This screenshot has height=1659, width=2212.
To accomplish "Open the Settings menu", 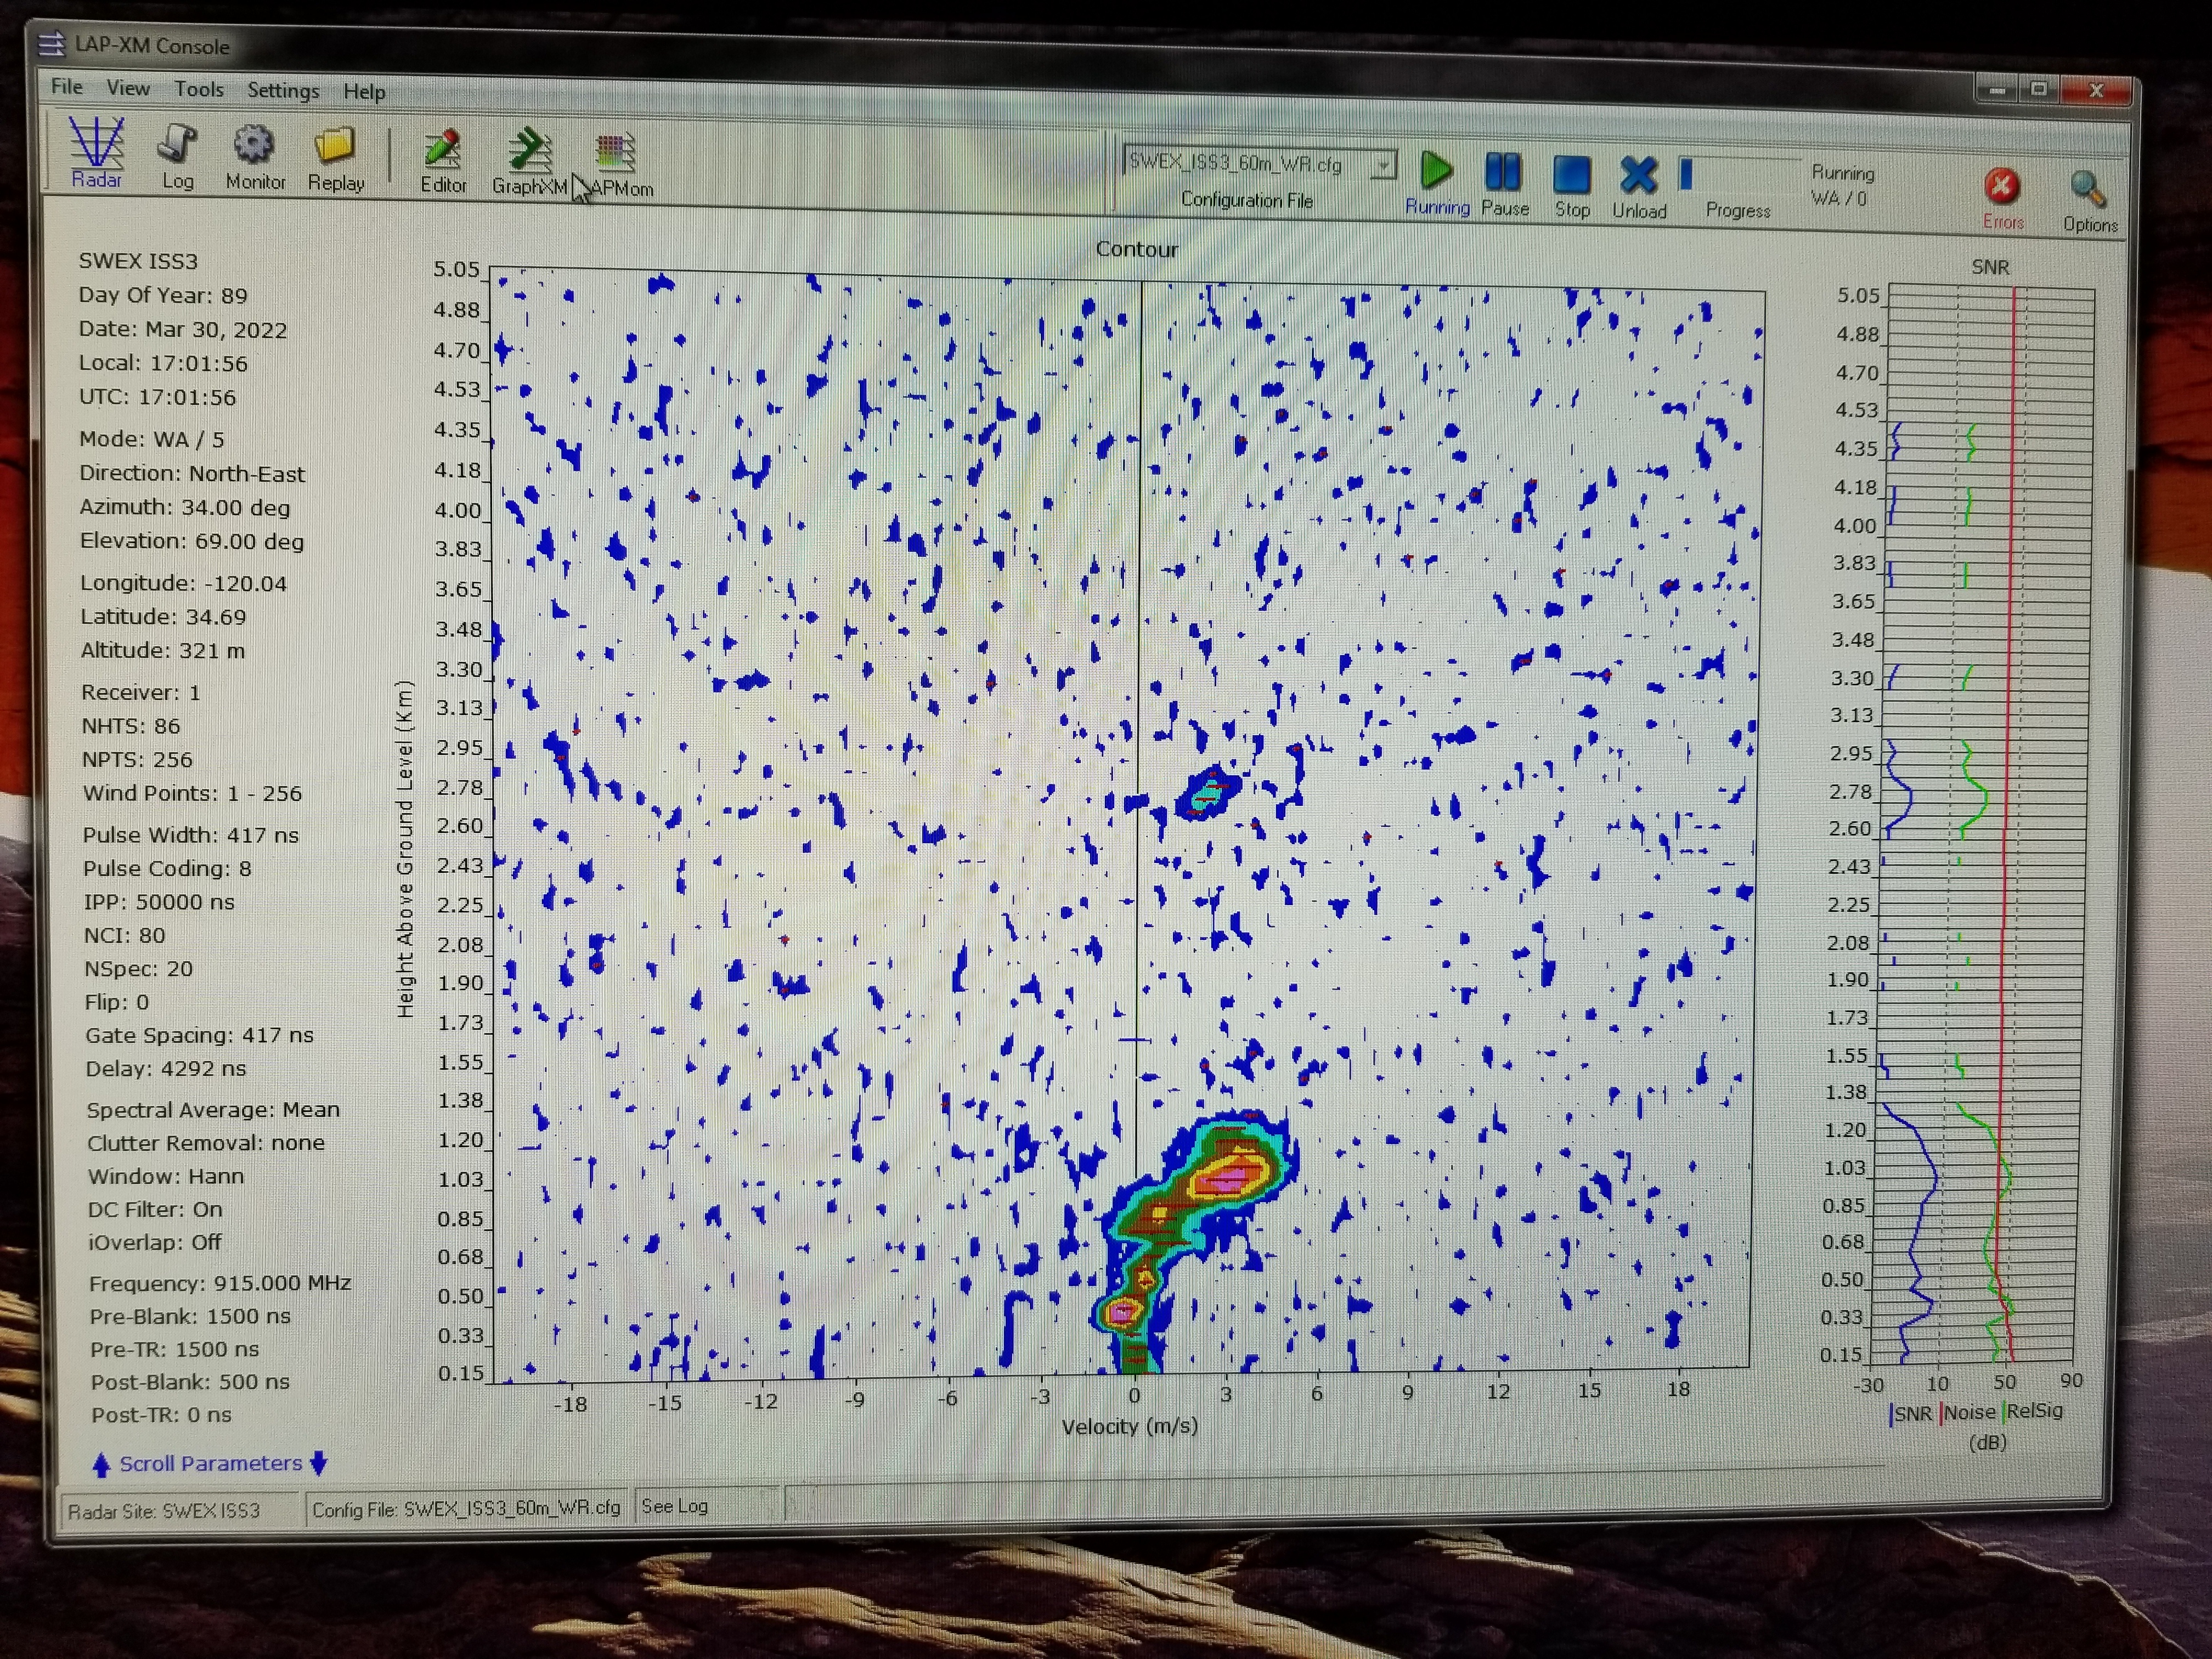I will (283, 90).
